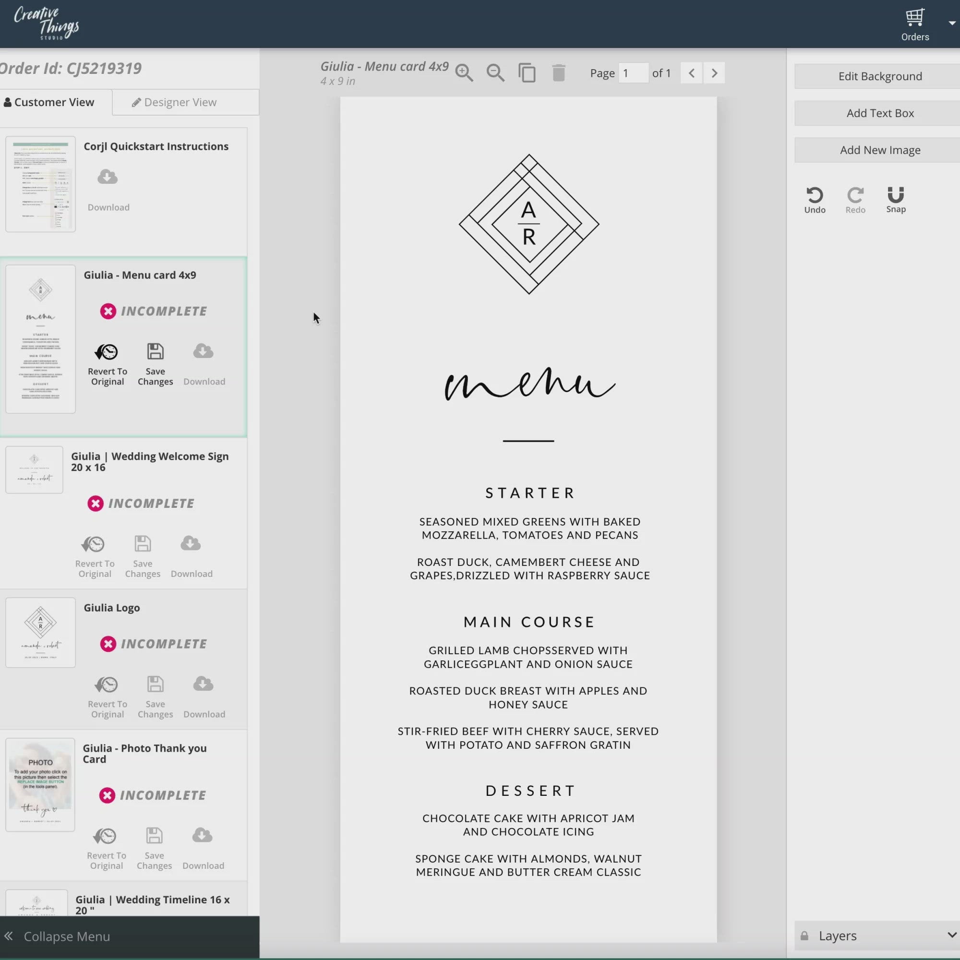Toggle the Layers panel lock

tap(805, 935)
